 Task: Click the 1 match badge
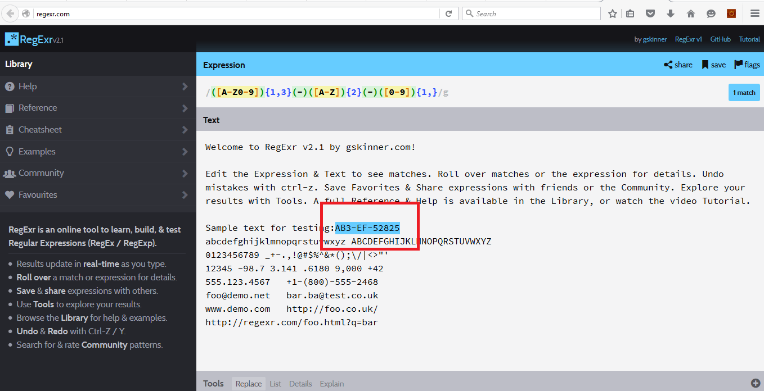[744, 92]
